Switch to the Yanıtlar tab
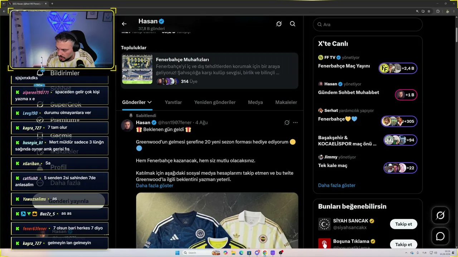This screenshot has width=458, height=257. coord(173,102)
